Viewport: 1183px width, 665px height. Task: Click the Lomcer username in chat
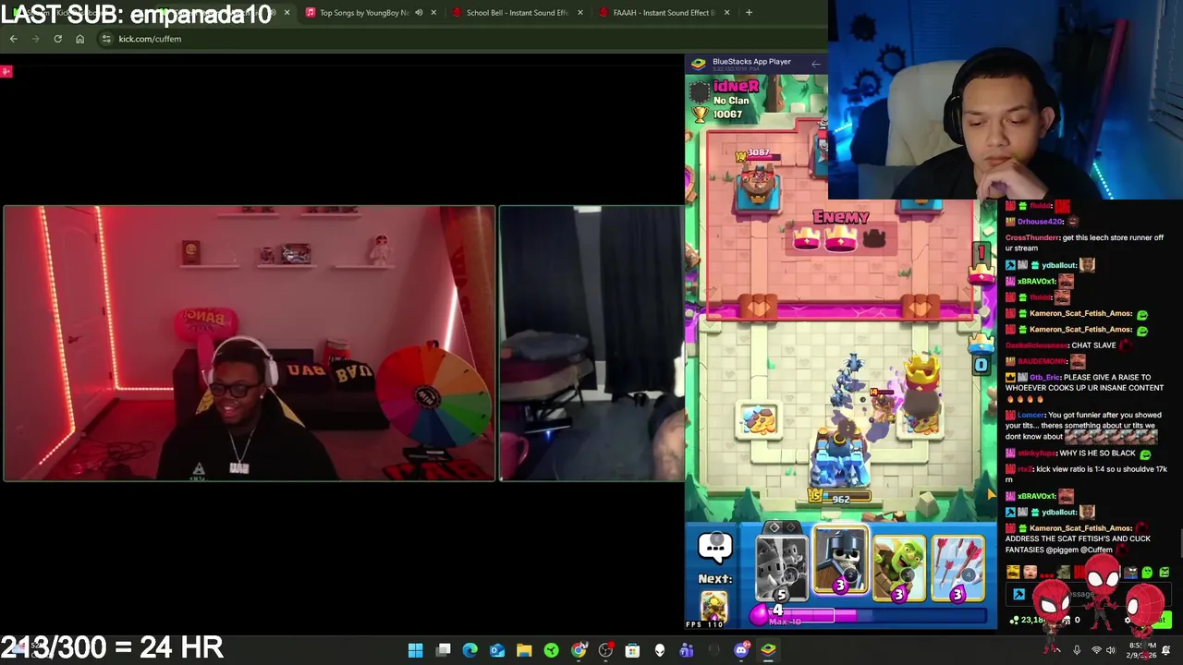tap(1018, 415)
